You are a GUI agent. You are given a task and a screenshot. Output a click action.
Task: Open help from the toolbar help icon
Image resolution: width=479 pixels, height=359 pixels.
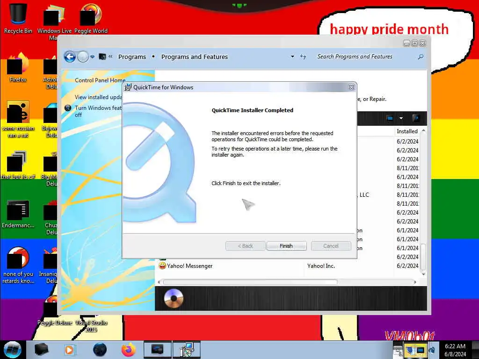tap(416, 118)
